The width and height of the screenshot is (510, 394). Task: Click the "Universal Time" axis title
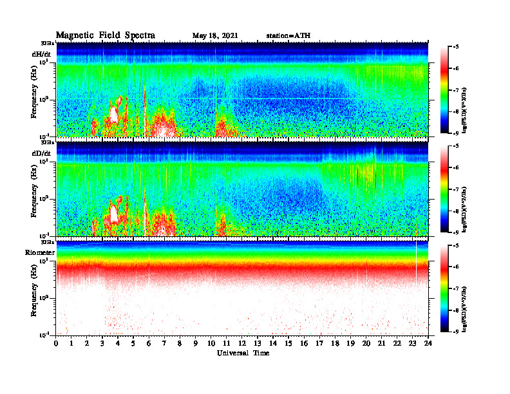[243, 353]
